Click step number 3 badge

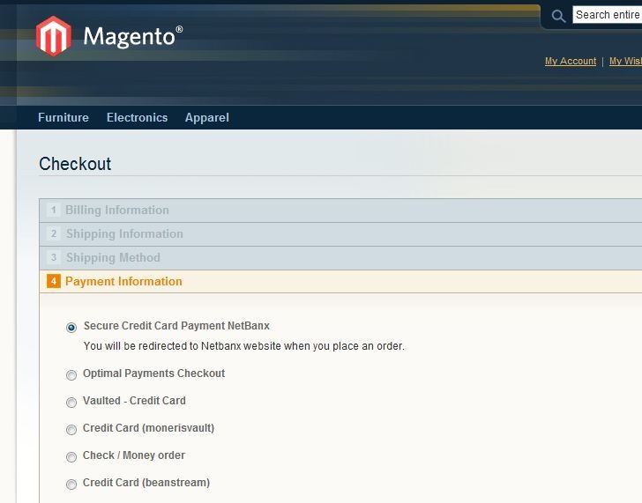point(54,257)
